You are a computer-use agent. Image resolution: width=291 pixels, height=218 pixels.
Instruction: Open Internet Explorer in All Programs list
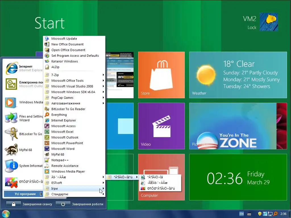pos(74,120)
